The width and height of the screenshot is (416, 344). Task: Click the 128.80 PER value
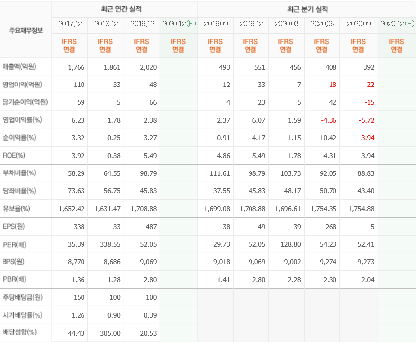pyautogui.click(x=291, y=244)
